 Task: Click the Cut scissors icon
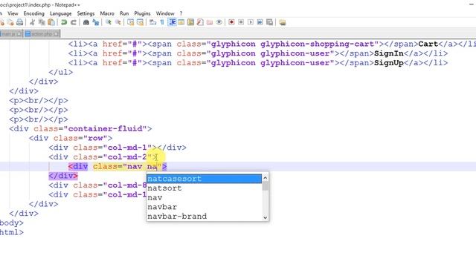pos(33,22)
